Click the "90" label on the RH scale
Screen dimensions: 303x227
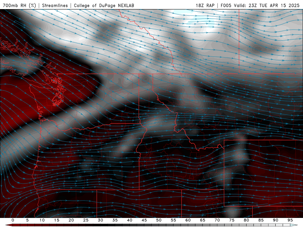tap(276, 220)
